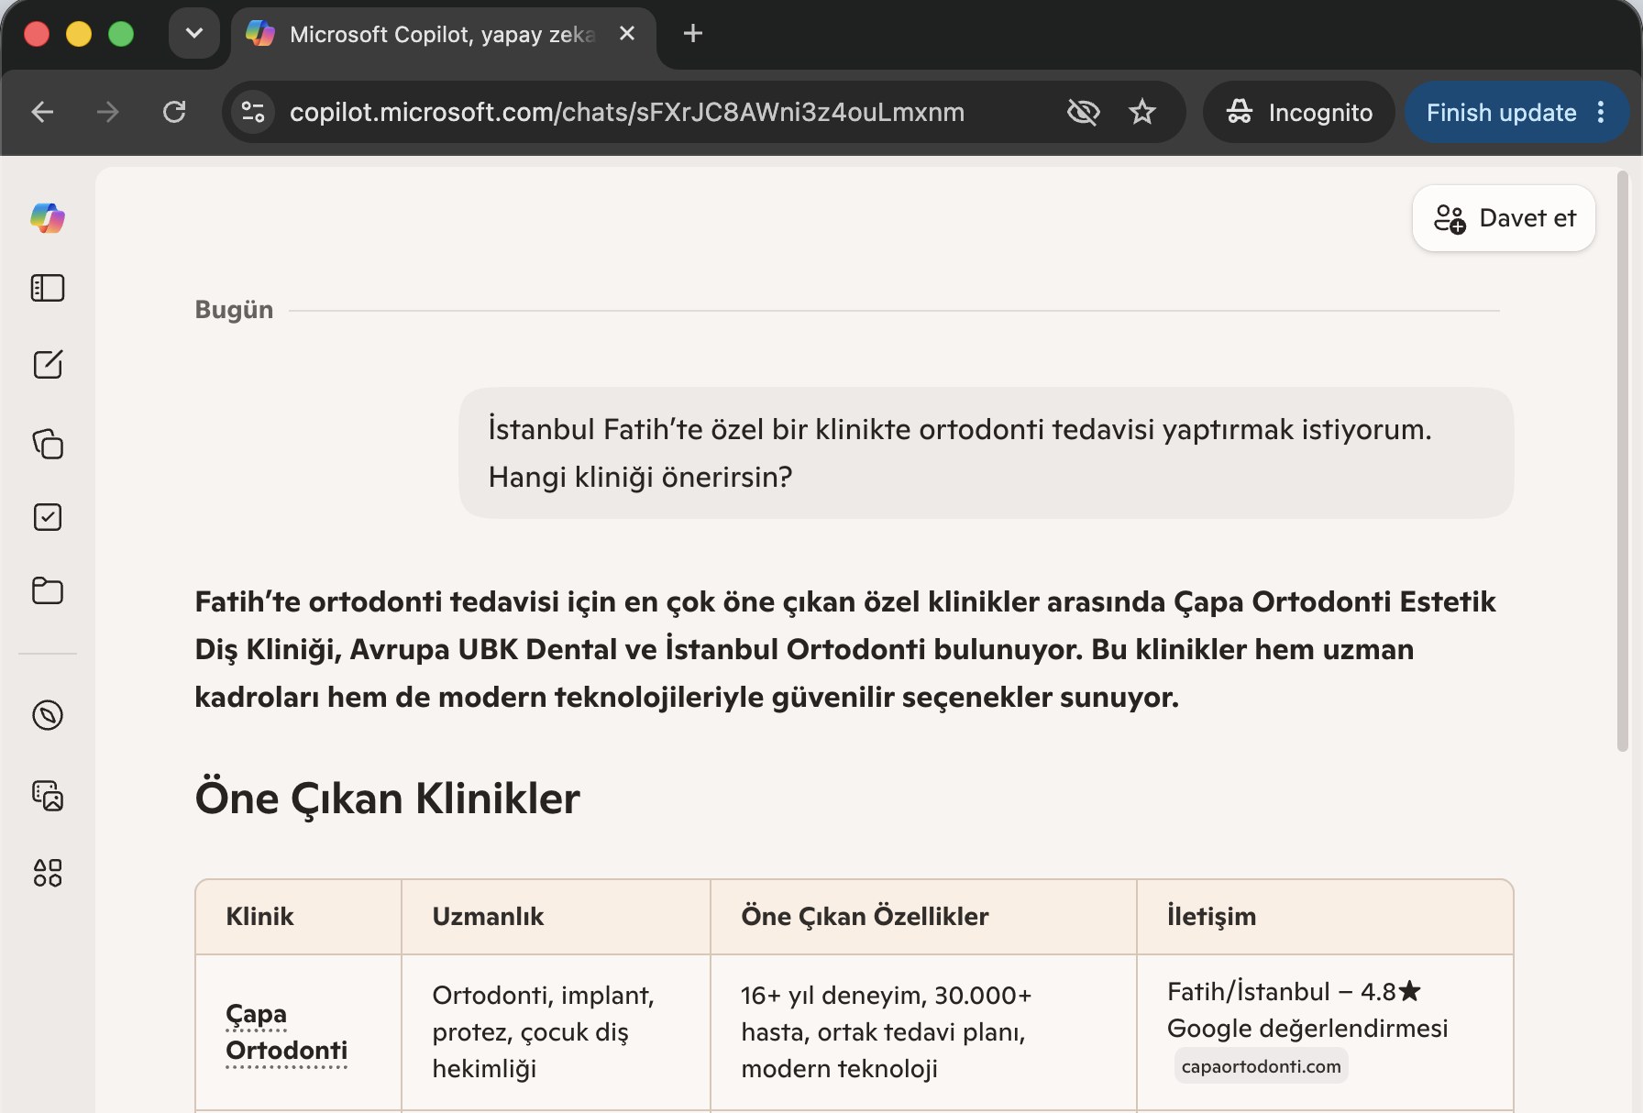Expand the tab search dropdown
The width and height of the screenshot is (1643, 1113).
(x=194, y=34)
